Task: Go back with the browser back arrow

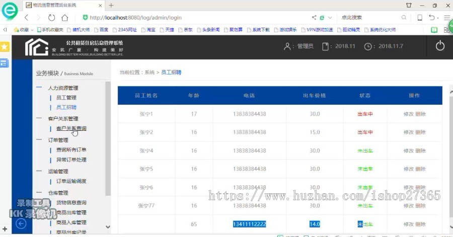Action: pyautogui.click(x=26, y=18)
